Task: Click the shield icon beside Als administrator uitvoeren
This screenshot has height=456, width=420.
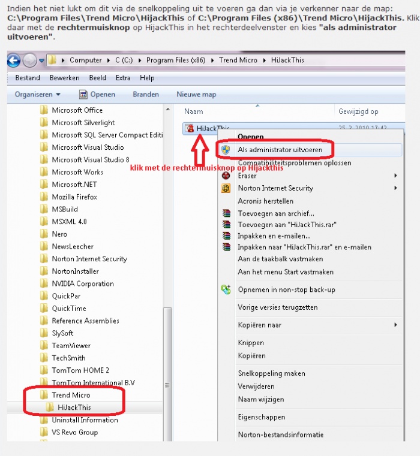Action: pyautogui.click(x=226, y=150)
